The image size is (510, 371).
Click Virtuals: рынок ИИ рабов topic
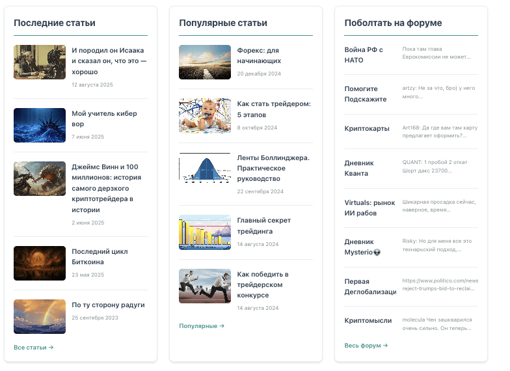point(369,208)
